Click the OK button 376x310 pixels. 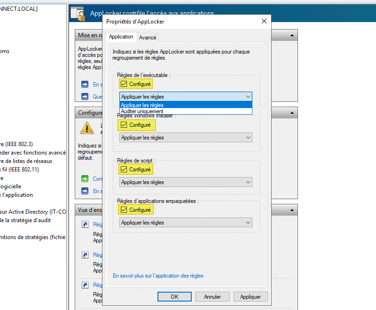[x=174, y=296]
